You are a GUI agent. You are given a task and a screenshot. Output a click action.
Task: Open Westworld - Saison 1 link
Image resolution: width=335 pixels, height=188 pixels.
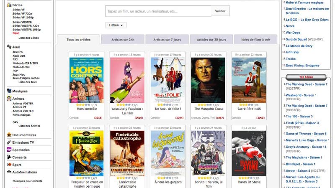[x=301, y=95]
